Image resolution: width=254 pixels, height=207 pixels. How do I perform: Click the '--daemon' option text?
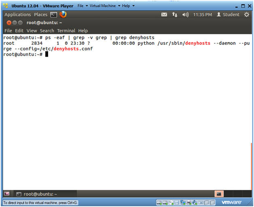pos(224,43)
